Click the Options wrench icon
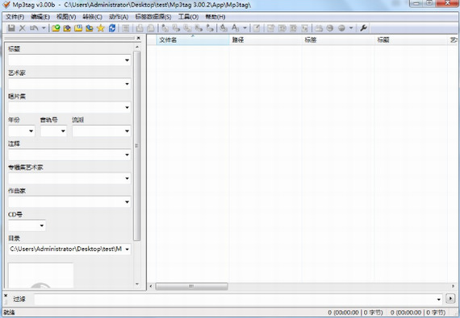Viewport: 460px width, 318px height. (x=363, y=28)
